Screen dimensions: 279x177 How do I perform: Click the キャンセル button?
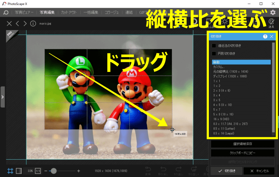pos(259,171)
